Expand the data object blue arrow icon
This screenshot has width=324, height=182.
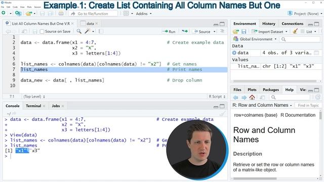point(234,53)
